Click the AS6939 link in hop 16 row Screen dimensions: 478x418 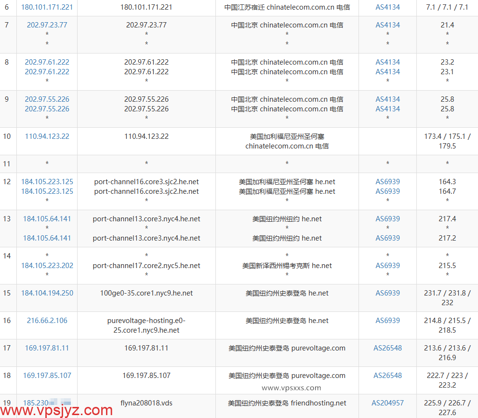(387, 320)
